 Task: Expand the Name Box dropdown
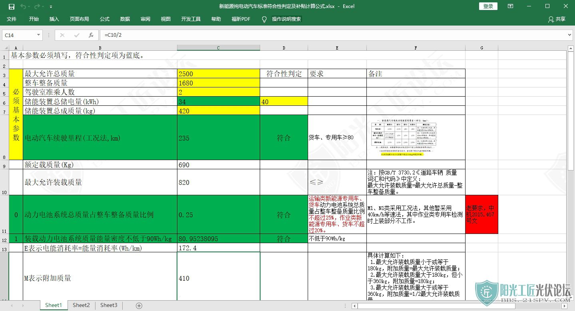pyautogui.click(x=38, y=35)
